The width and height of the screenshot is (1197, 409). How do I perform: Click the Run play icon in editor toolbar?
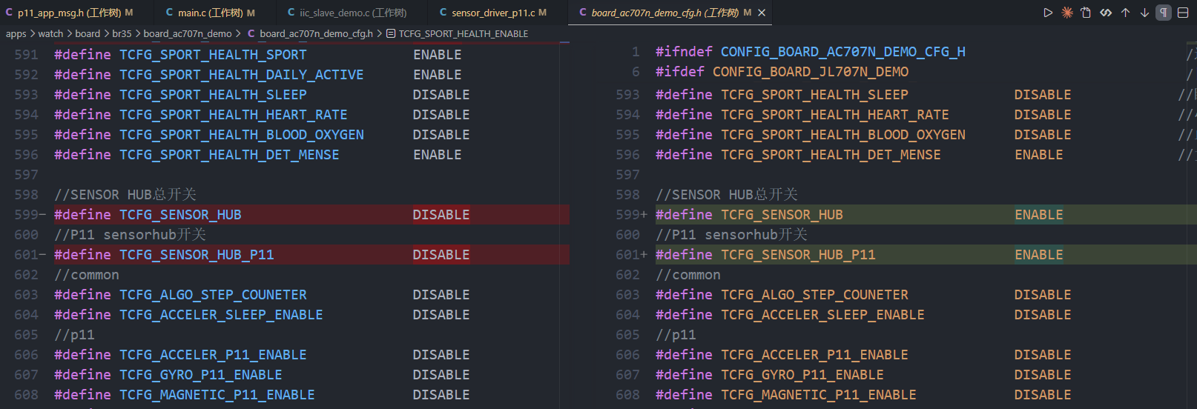(1047, 13)
